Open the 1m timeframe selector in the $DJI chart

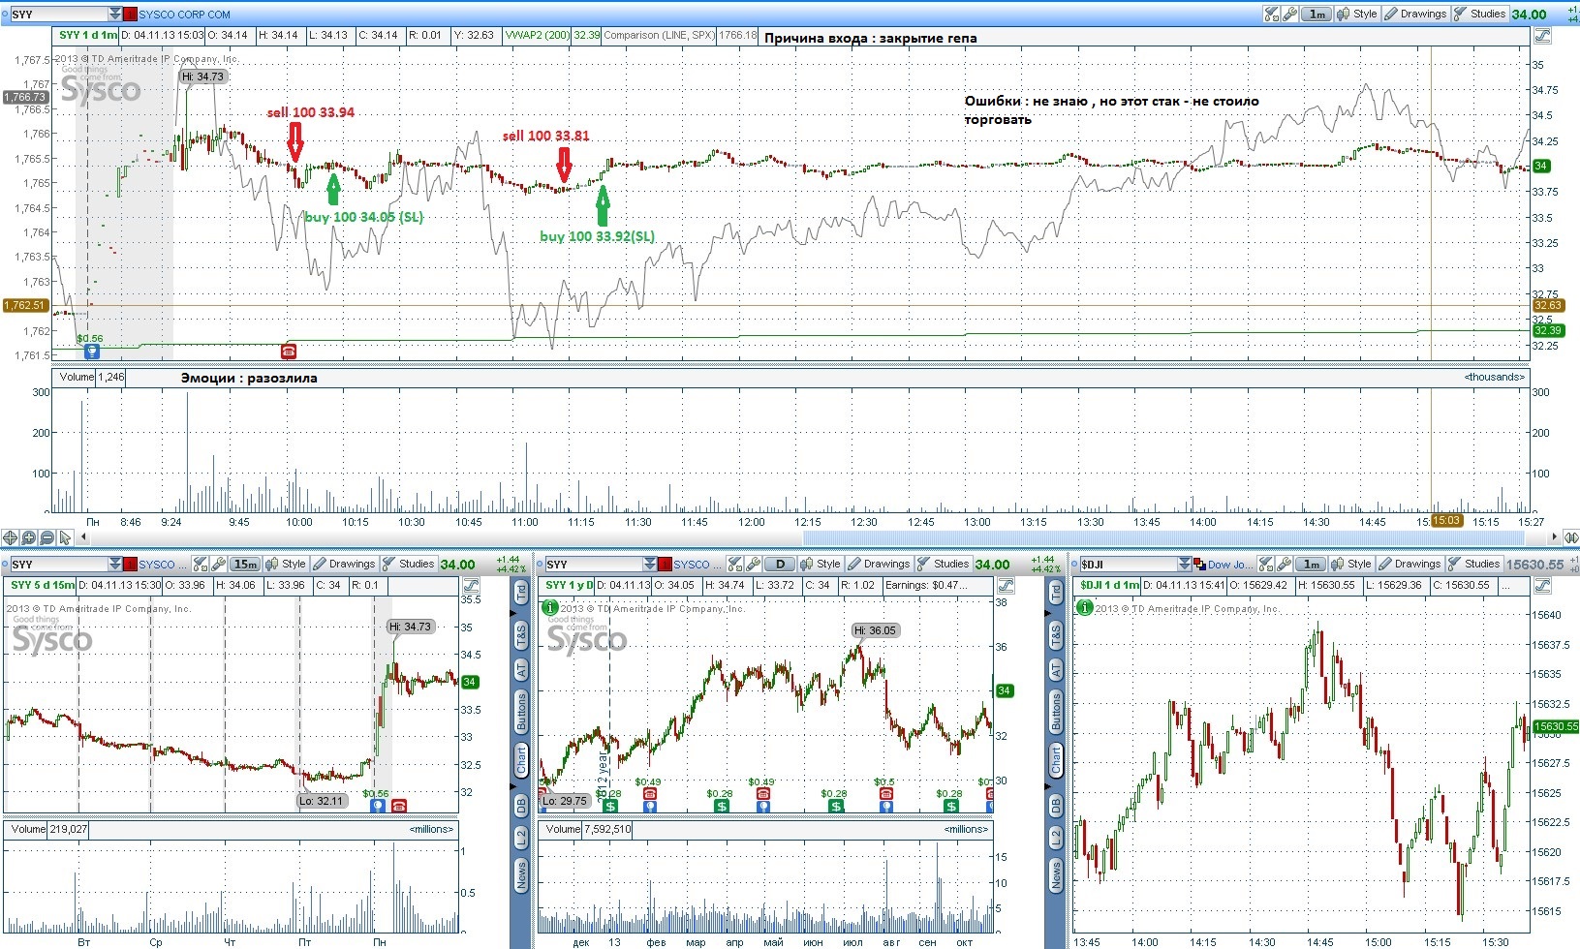click(x=1313, y=564)
